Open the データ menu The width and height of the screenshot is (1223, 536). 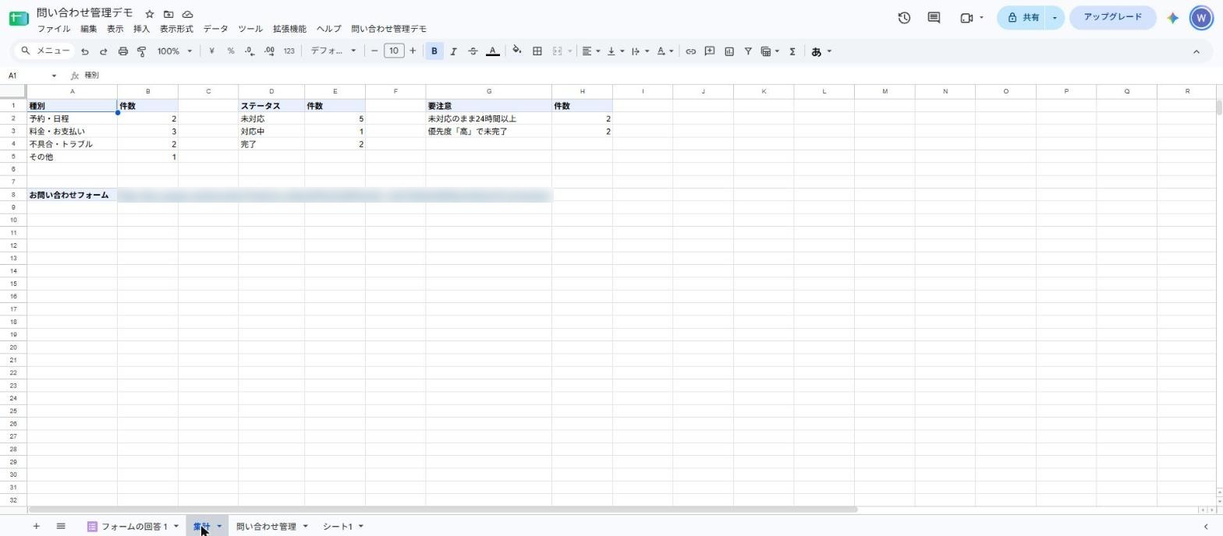[215, 29]
